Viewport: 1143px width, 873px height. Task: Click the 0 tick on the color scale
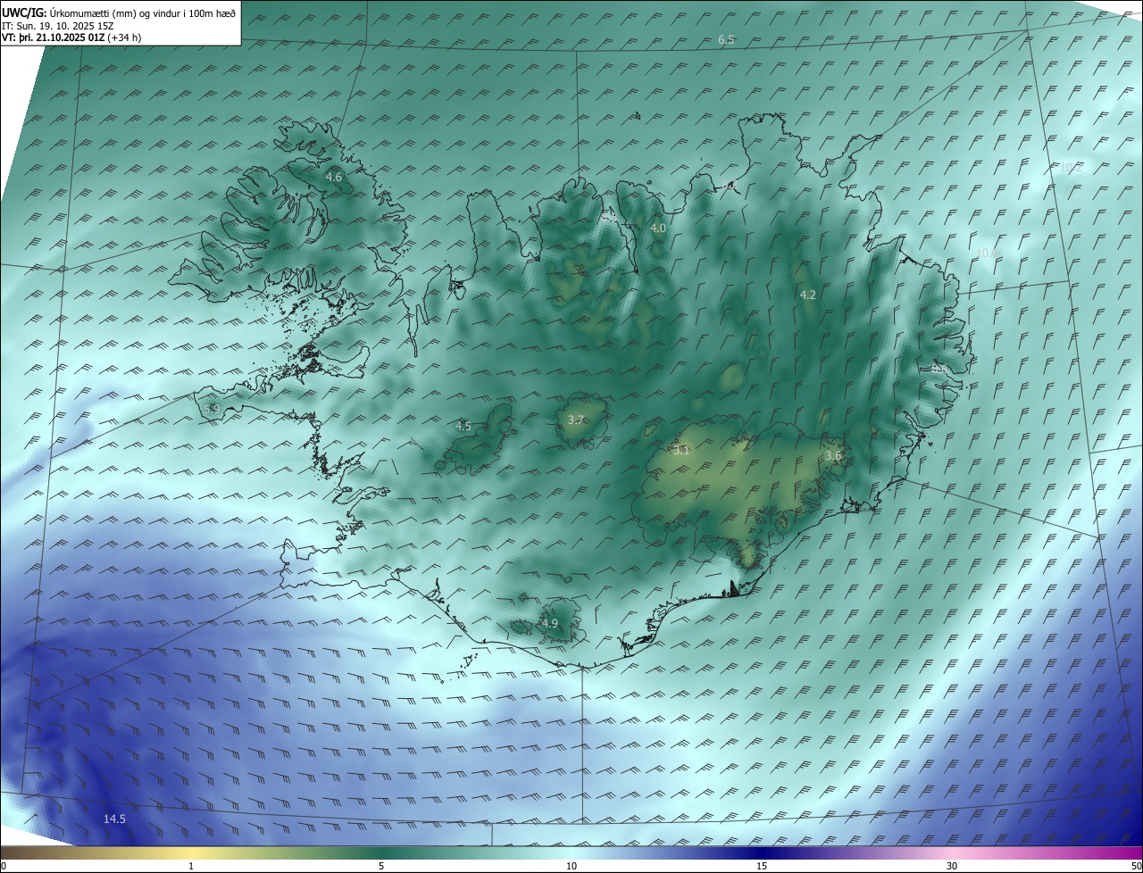click(x=4, y=866)
